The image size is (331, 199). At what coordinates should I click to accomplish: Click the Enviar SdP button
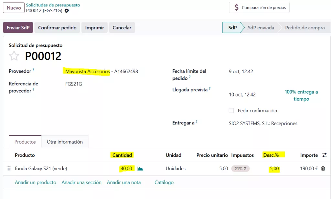point(18,28)
